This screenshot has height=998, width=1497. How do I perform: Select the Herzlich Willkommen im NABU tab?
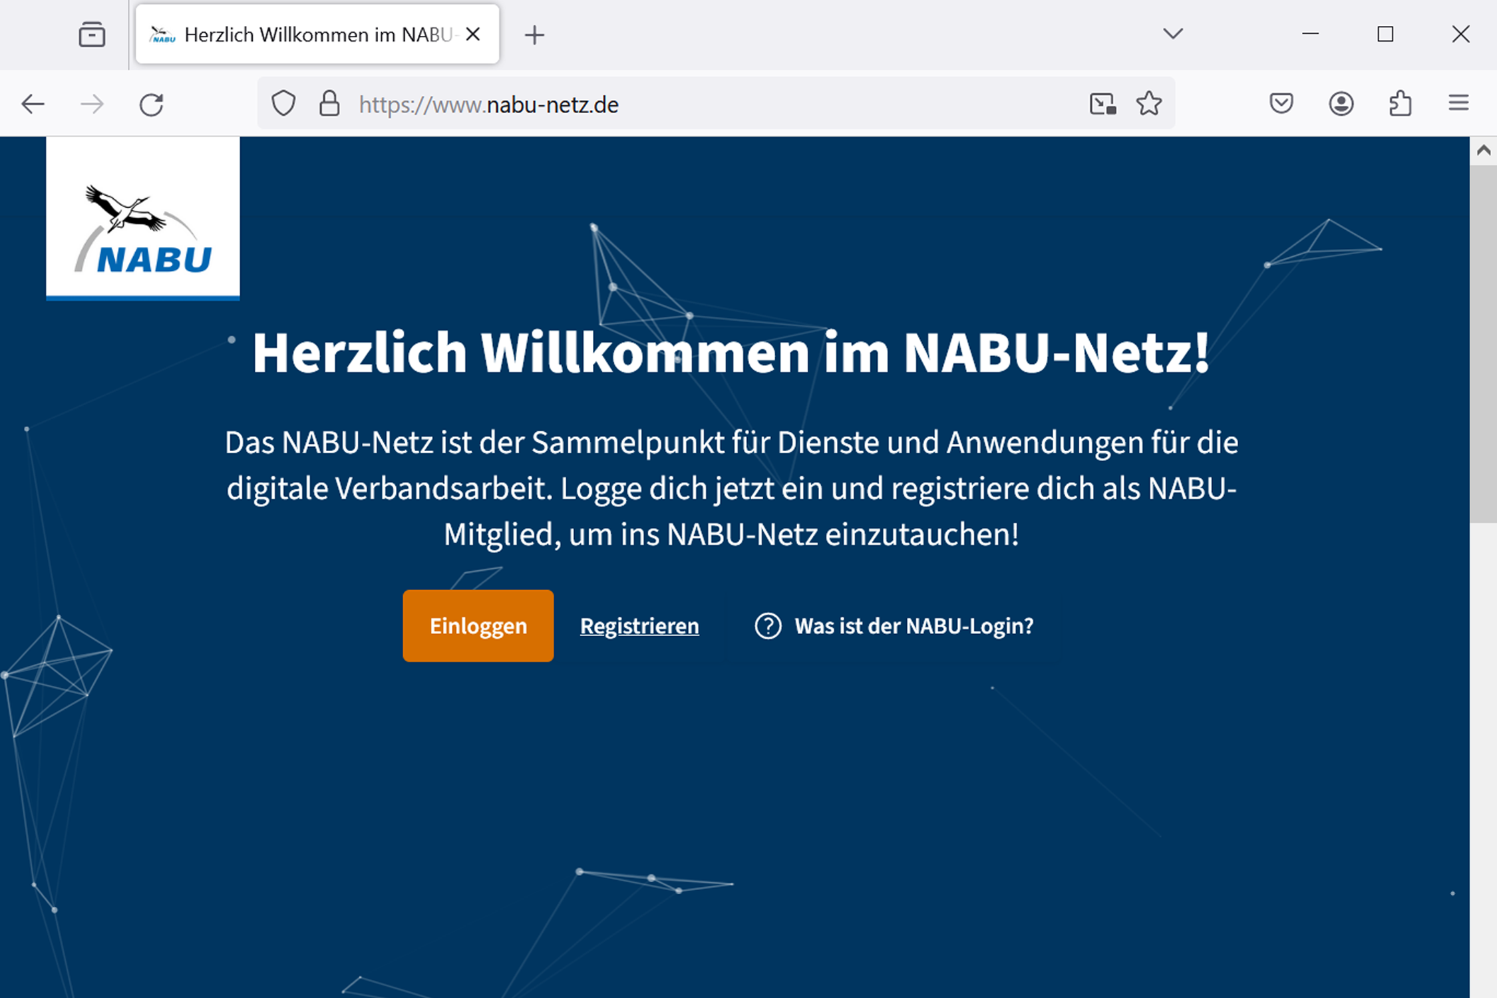(x=317, y=35)
